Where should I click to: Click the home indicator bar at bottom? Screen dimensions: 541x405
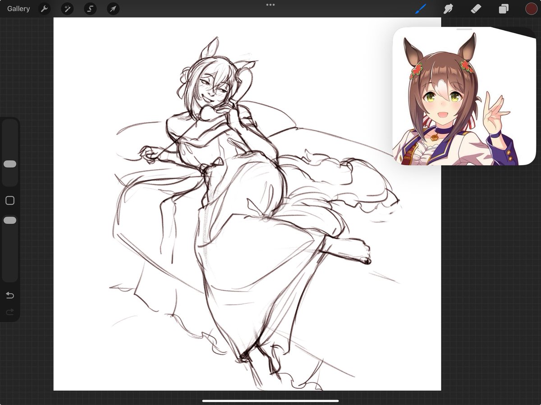270,400
